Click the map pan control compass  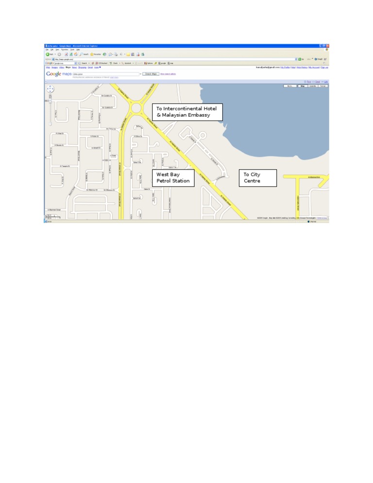(50, 89)
